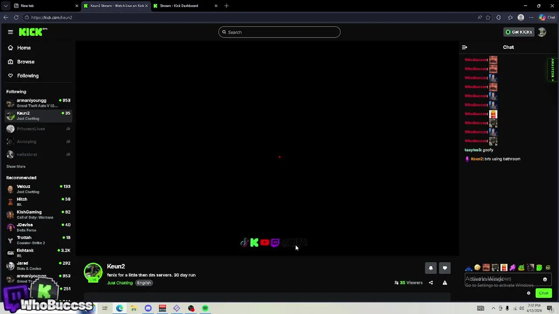This screenshot has height=314, width=559.
Task: Open chat settings gear
Action: (528, 293)
